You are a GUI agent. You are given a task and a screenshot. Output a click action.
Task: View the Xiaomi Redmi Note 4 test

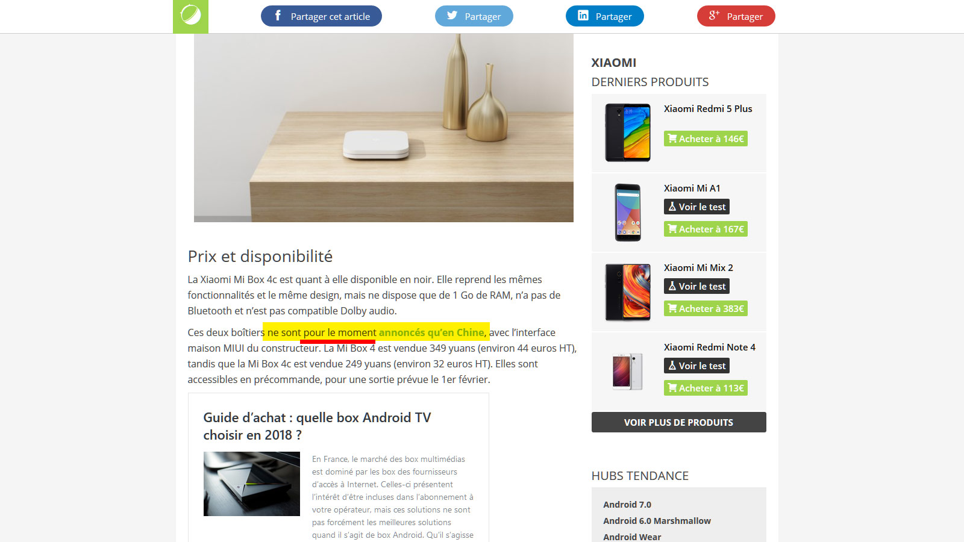point(696,366)
